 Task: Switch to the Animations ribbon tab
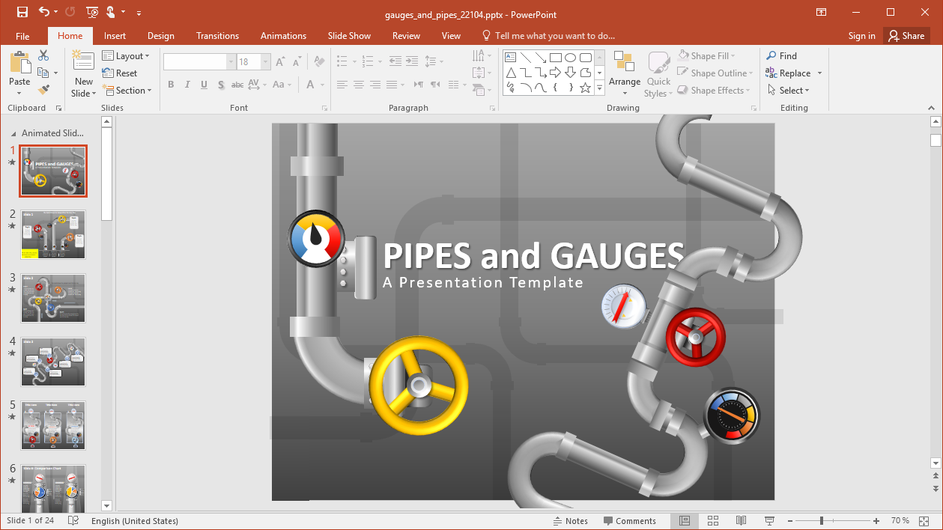283,36
